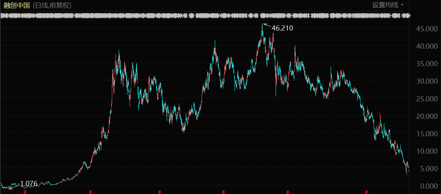Click the rightmost red marker on the time axis
Image resolution: width=441 pixels, height=194 pixels.
[367, 191]
